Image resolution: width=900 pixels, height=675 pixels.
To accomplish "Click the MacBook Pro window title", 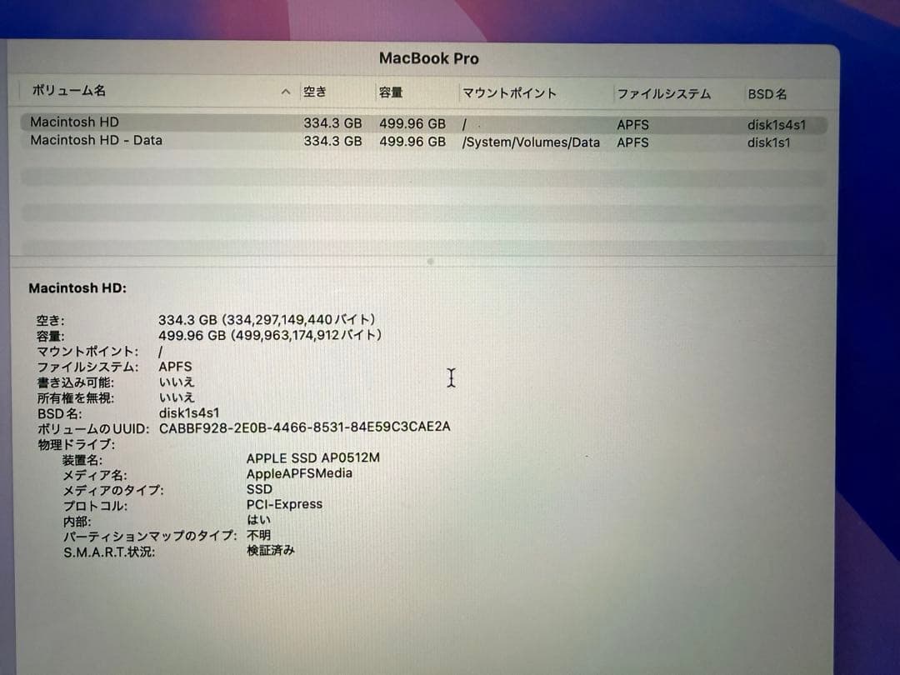I will (429, 58).
